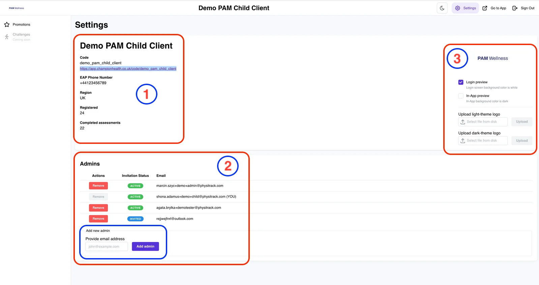539x285 pixels.
Task: Click the Settings page heading
Action: pos(91,25)
